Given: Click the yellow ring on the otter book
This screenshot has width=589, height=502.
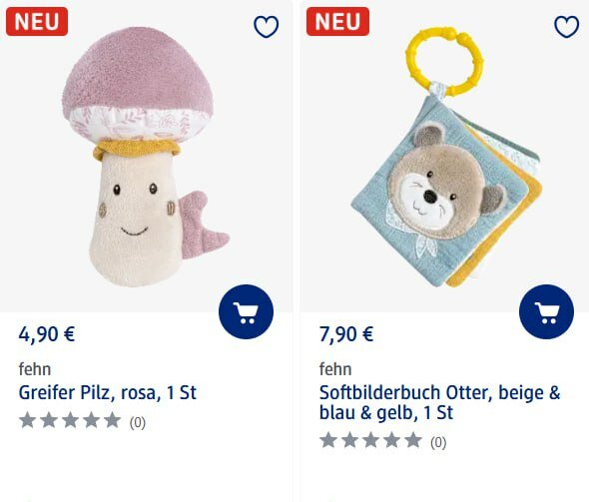Looking at the screenshot, I should [x=445, y=61].
